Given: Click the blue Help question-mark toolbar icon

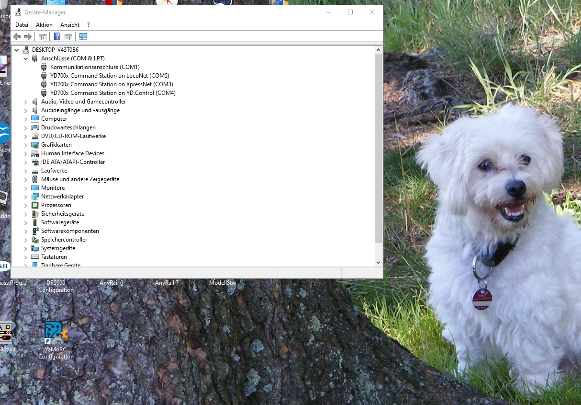Looking at the screenshot, I should pyautogui.click(x=57, y=36).
